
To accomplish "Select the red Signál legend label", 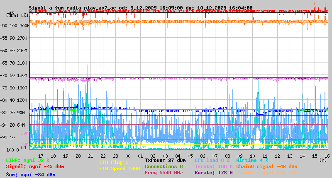I will pyautogui.click(x=35, y=166).
